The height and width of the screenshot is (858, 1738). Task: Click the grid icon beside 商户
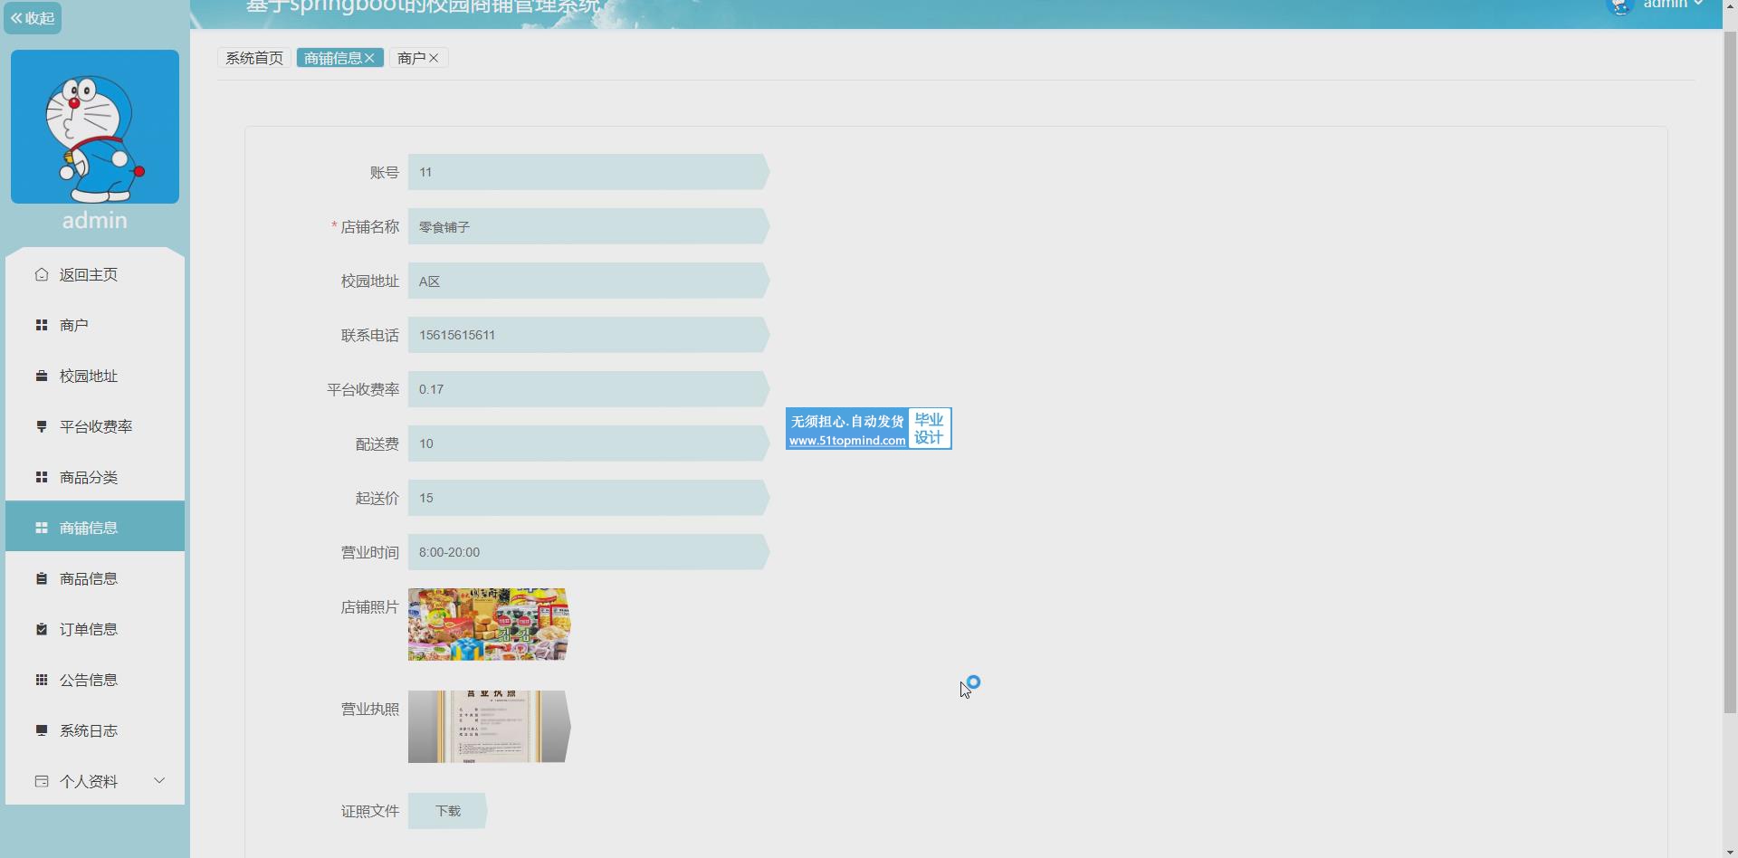pyautogui.click(x=42, y=325)
